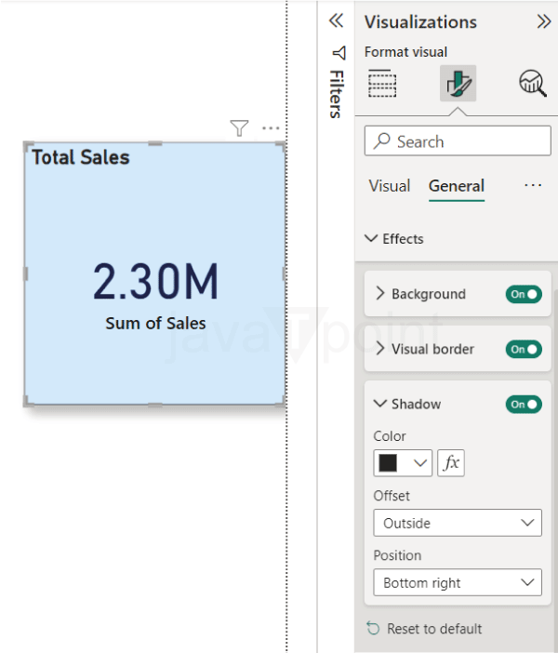
Task: Click the top center resize handle of card
Action: pos(155,143)
